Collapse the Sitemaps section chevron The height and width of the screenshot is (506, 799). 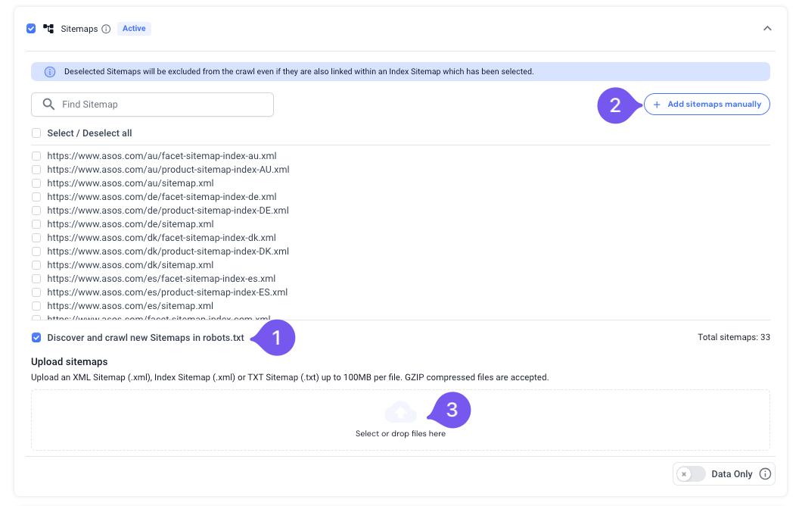[767, 29]
